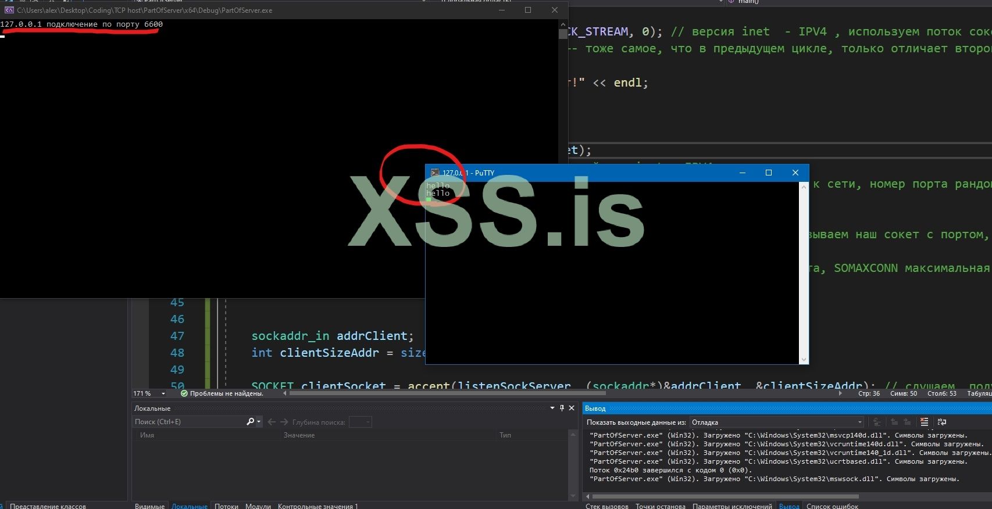
Task: Go to next message in Вывод toolbar
Action: pyautogui.click(x=906, y=422)
